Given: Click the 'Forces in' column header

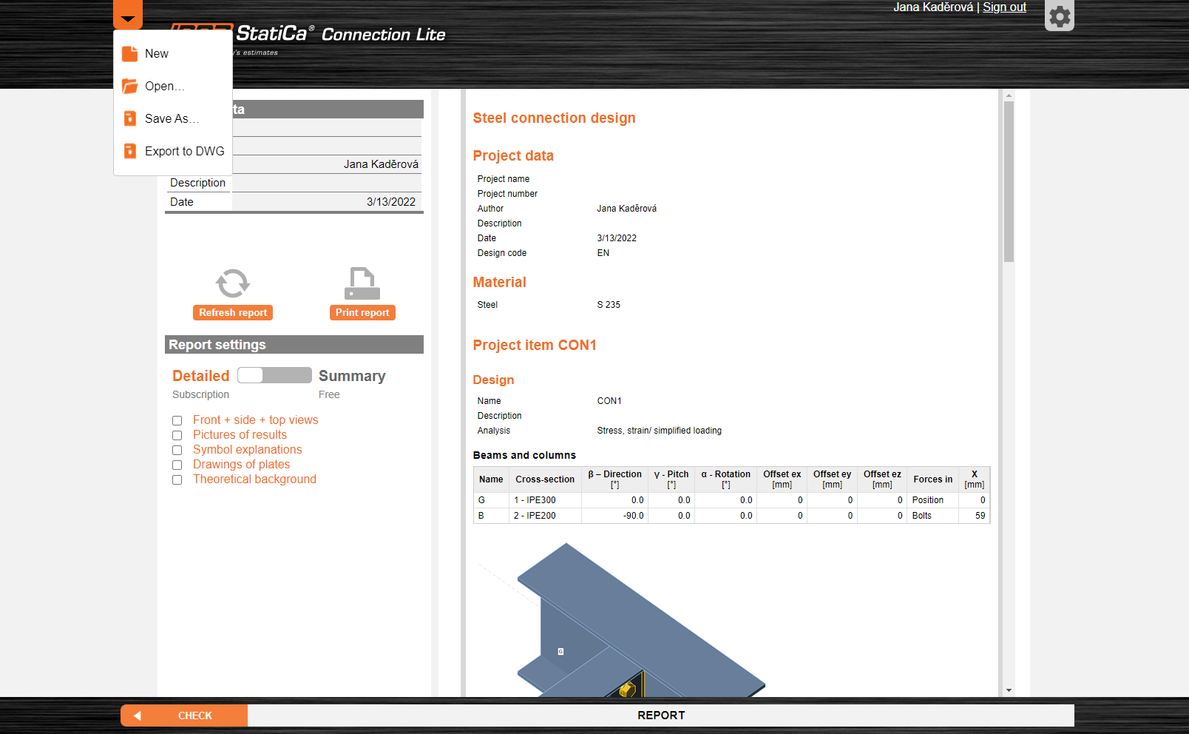Looking at the screenshot, I should 932,479.
